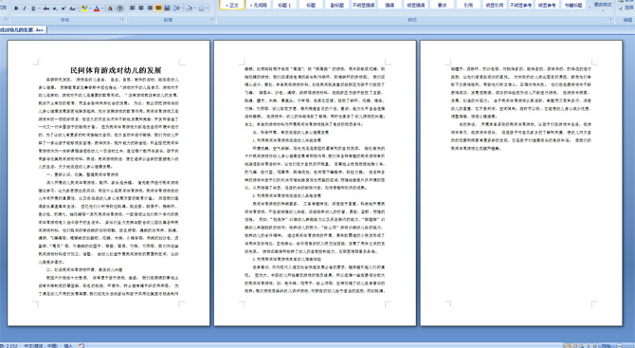Apply the red font color swatch
The height and width of the screenshot is (348, 635).
tap(97, 9)
